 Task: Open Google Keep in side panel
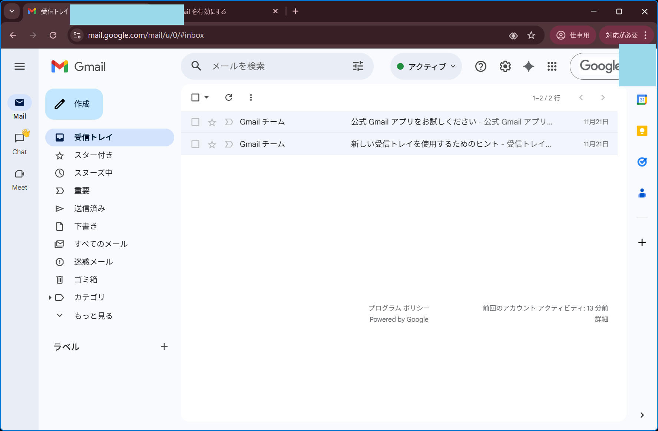tap(642, 131)
